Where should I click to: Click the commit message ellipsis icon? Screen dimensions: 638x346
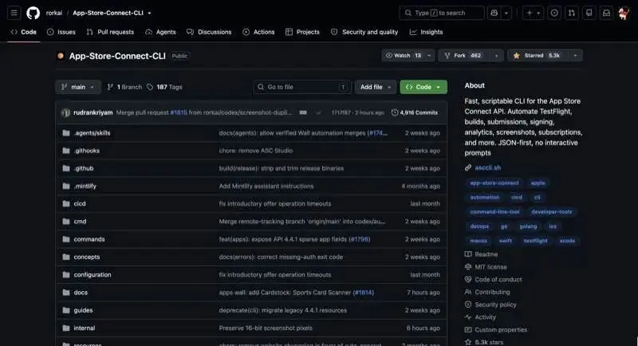pyautogui.click(x=303, y=112)
